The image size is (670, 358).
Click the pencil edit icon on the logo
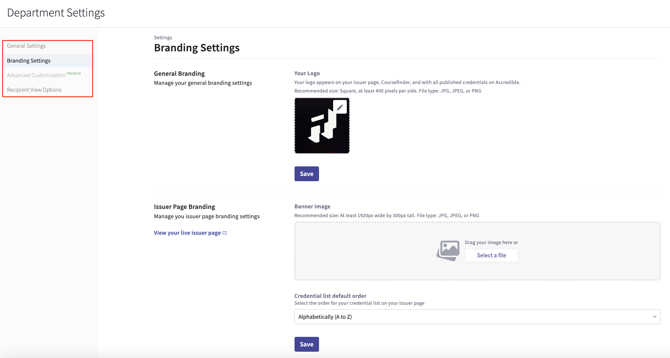coord(340,107)
